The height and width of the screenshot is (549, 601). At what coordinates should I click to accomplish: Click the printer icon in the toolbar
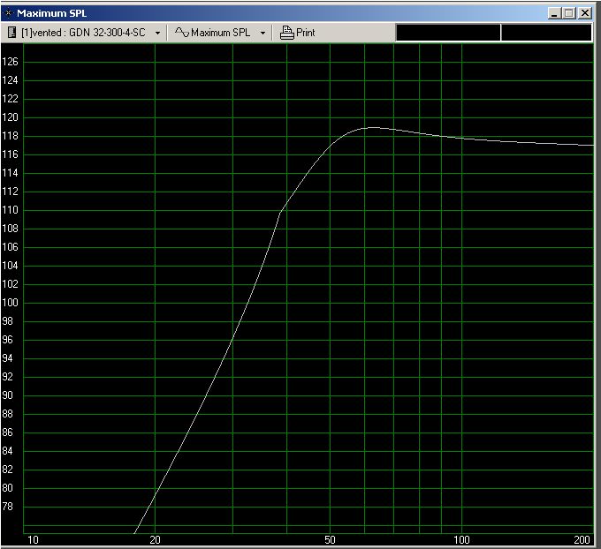click(x=286, y=33)
